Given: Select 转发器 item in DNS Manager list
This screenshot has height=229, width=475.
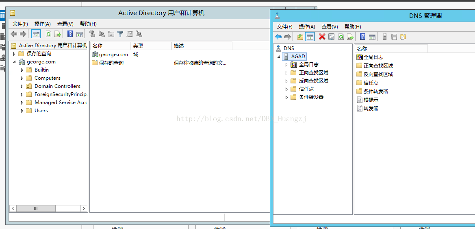Looking at the screenshot, I should pos(367,108).
